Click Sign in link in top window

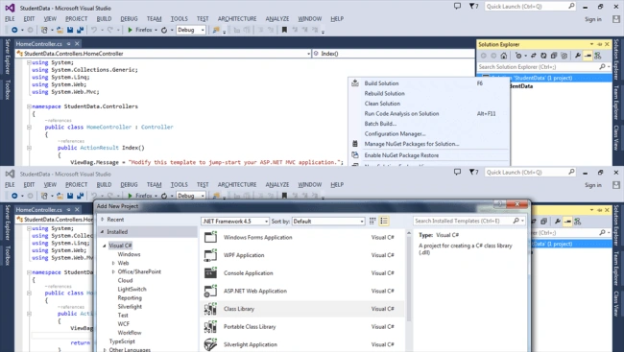593,19
